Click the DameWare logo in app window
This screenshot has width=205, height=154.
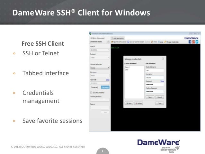[191, 38]
